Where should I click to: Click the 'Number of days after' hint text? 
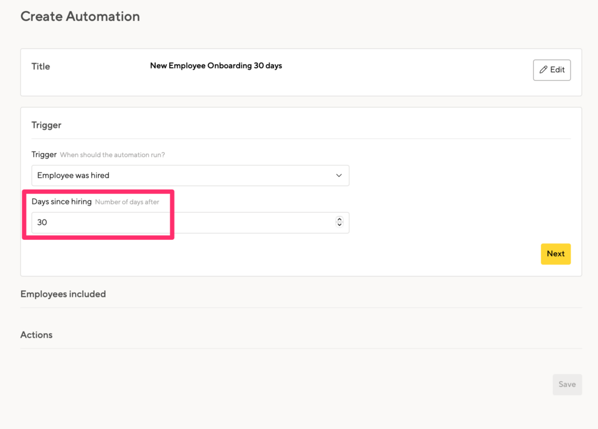[x=127, y=202]
